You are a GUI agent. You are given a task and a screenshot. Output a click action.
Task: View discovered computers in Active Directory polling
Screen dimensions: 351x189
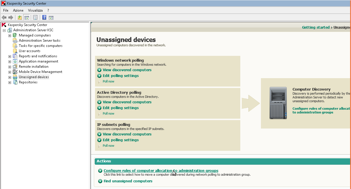click(127, 102)
